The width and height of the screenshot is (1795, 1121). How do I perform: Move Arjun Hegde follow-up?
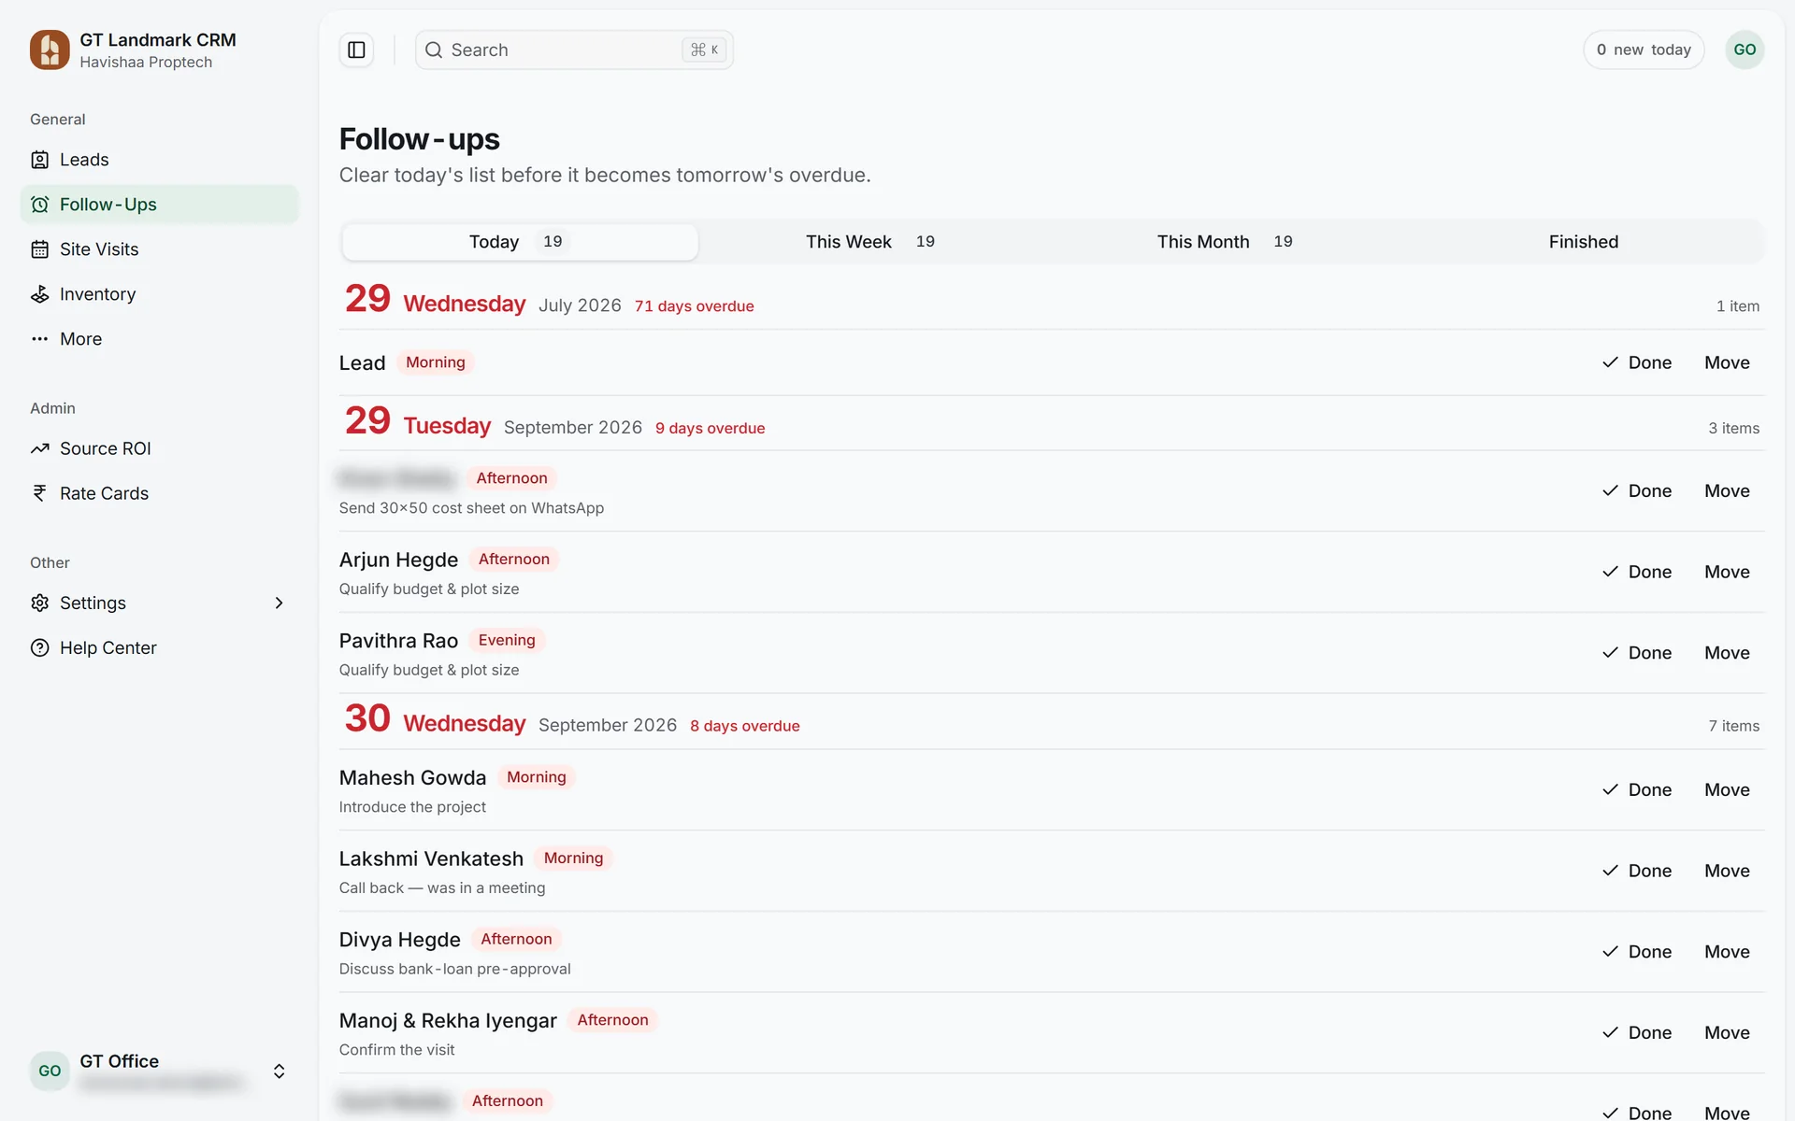click(1727, 572)
